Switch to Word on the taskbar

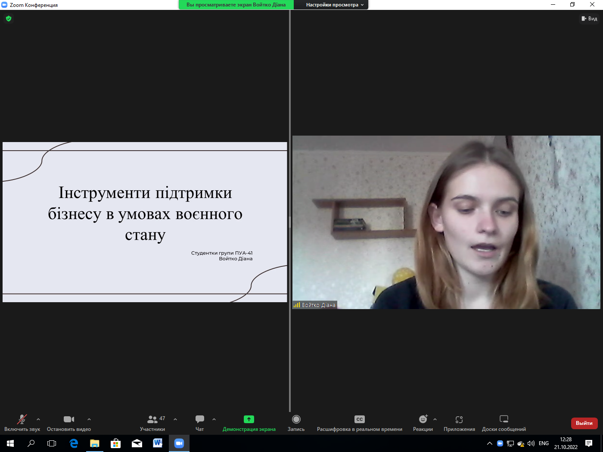tap(158, 443)
